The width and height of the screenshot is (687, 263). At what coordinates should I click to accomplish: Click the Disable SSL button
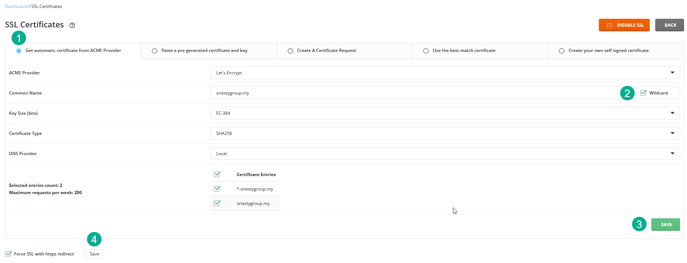(624, 25)
